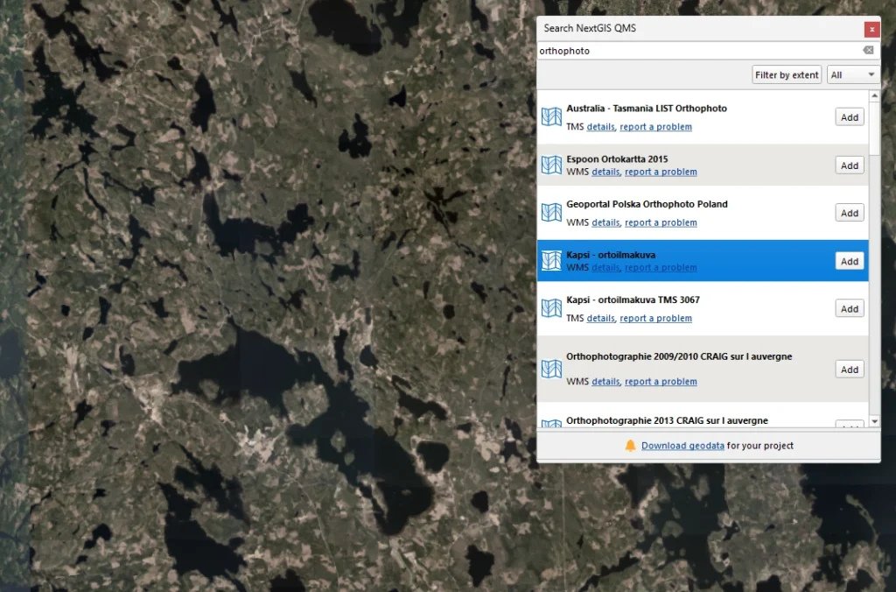896x592 pixels.
Task: Add the Australia - Tasmania LIST Orthophoto layer
Action: 849,117
